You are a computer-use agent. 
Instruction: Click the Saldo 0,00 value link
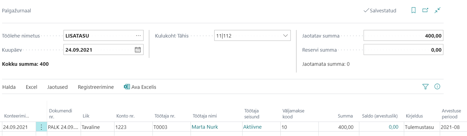393,127
